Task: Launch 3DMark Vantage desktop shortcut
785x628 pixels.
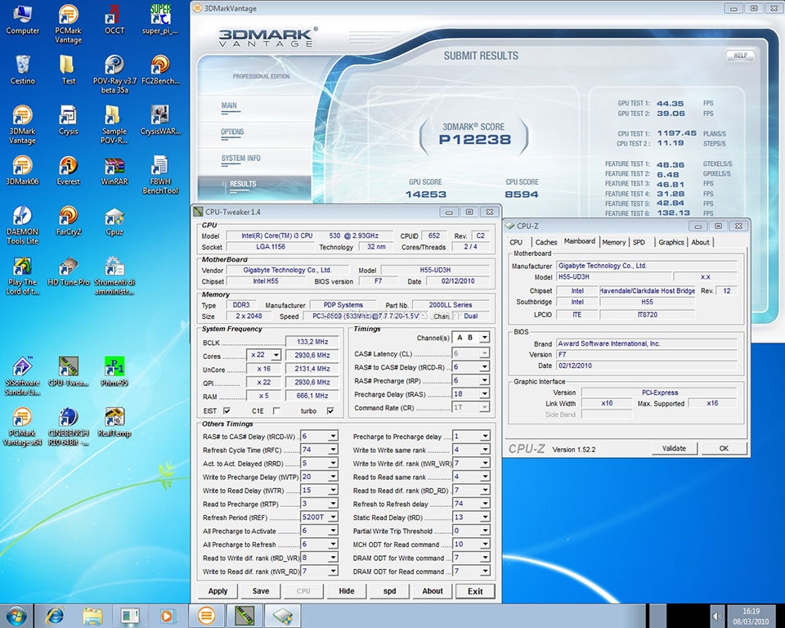Action: (x=23, y=125)
